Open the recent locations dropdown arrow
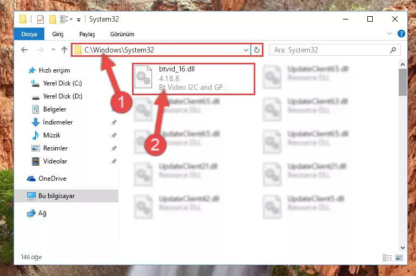The width and height of the screenshot is (416, 276). tap(53, 50)
